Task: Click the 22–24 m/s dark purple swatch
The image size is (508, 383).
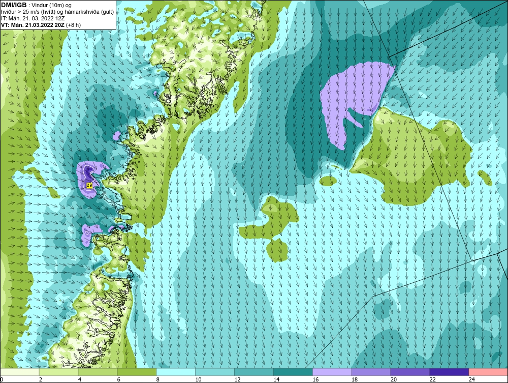Action: point(449,372)
